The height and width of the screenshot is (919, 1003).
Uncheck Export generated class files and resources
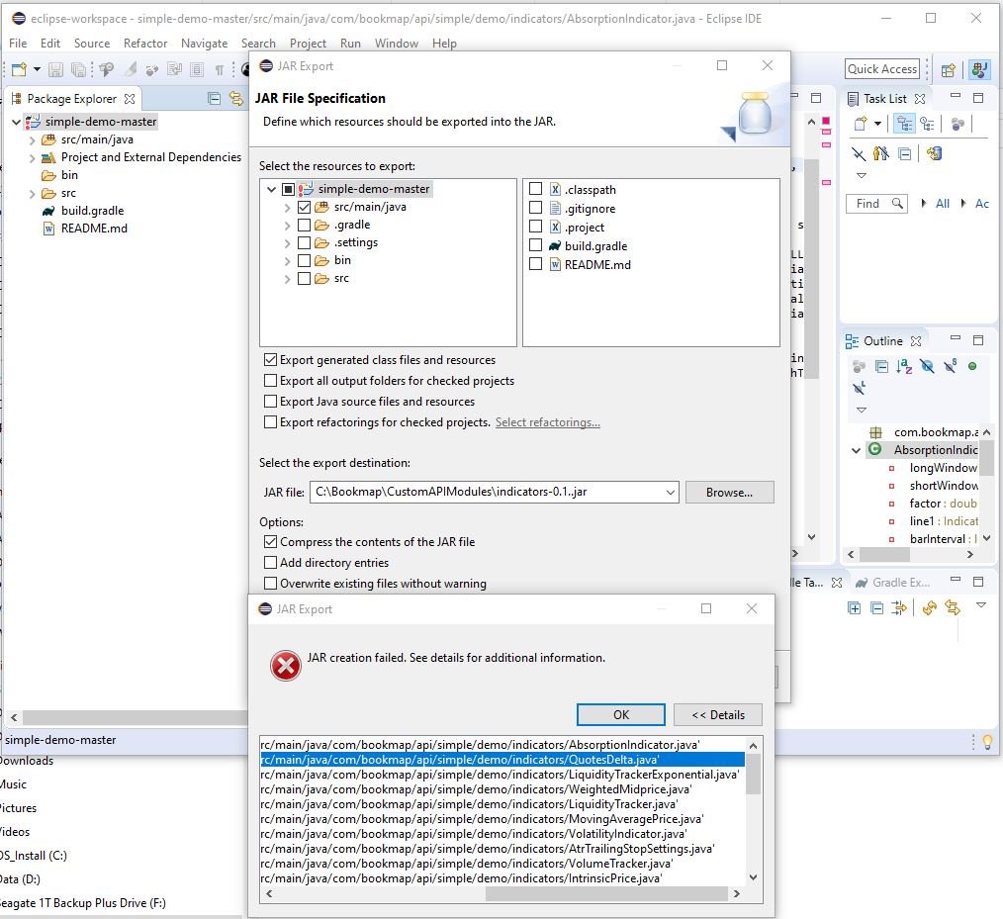pyautogui.click(x=270, y=360)
